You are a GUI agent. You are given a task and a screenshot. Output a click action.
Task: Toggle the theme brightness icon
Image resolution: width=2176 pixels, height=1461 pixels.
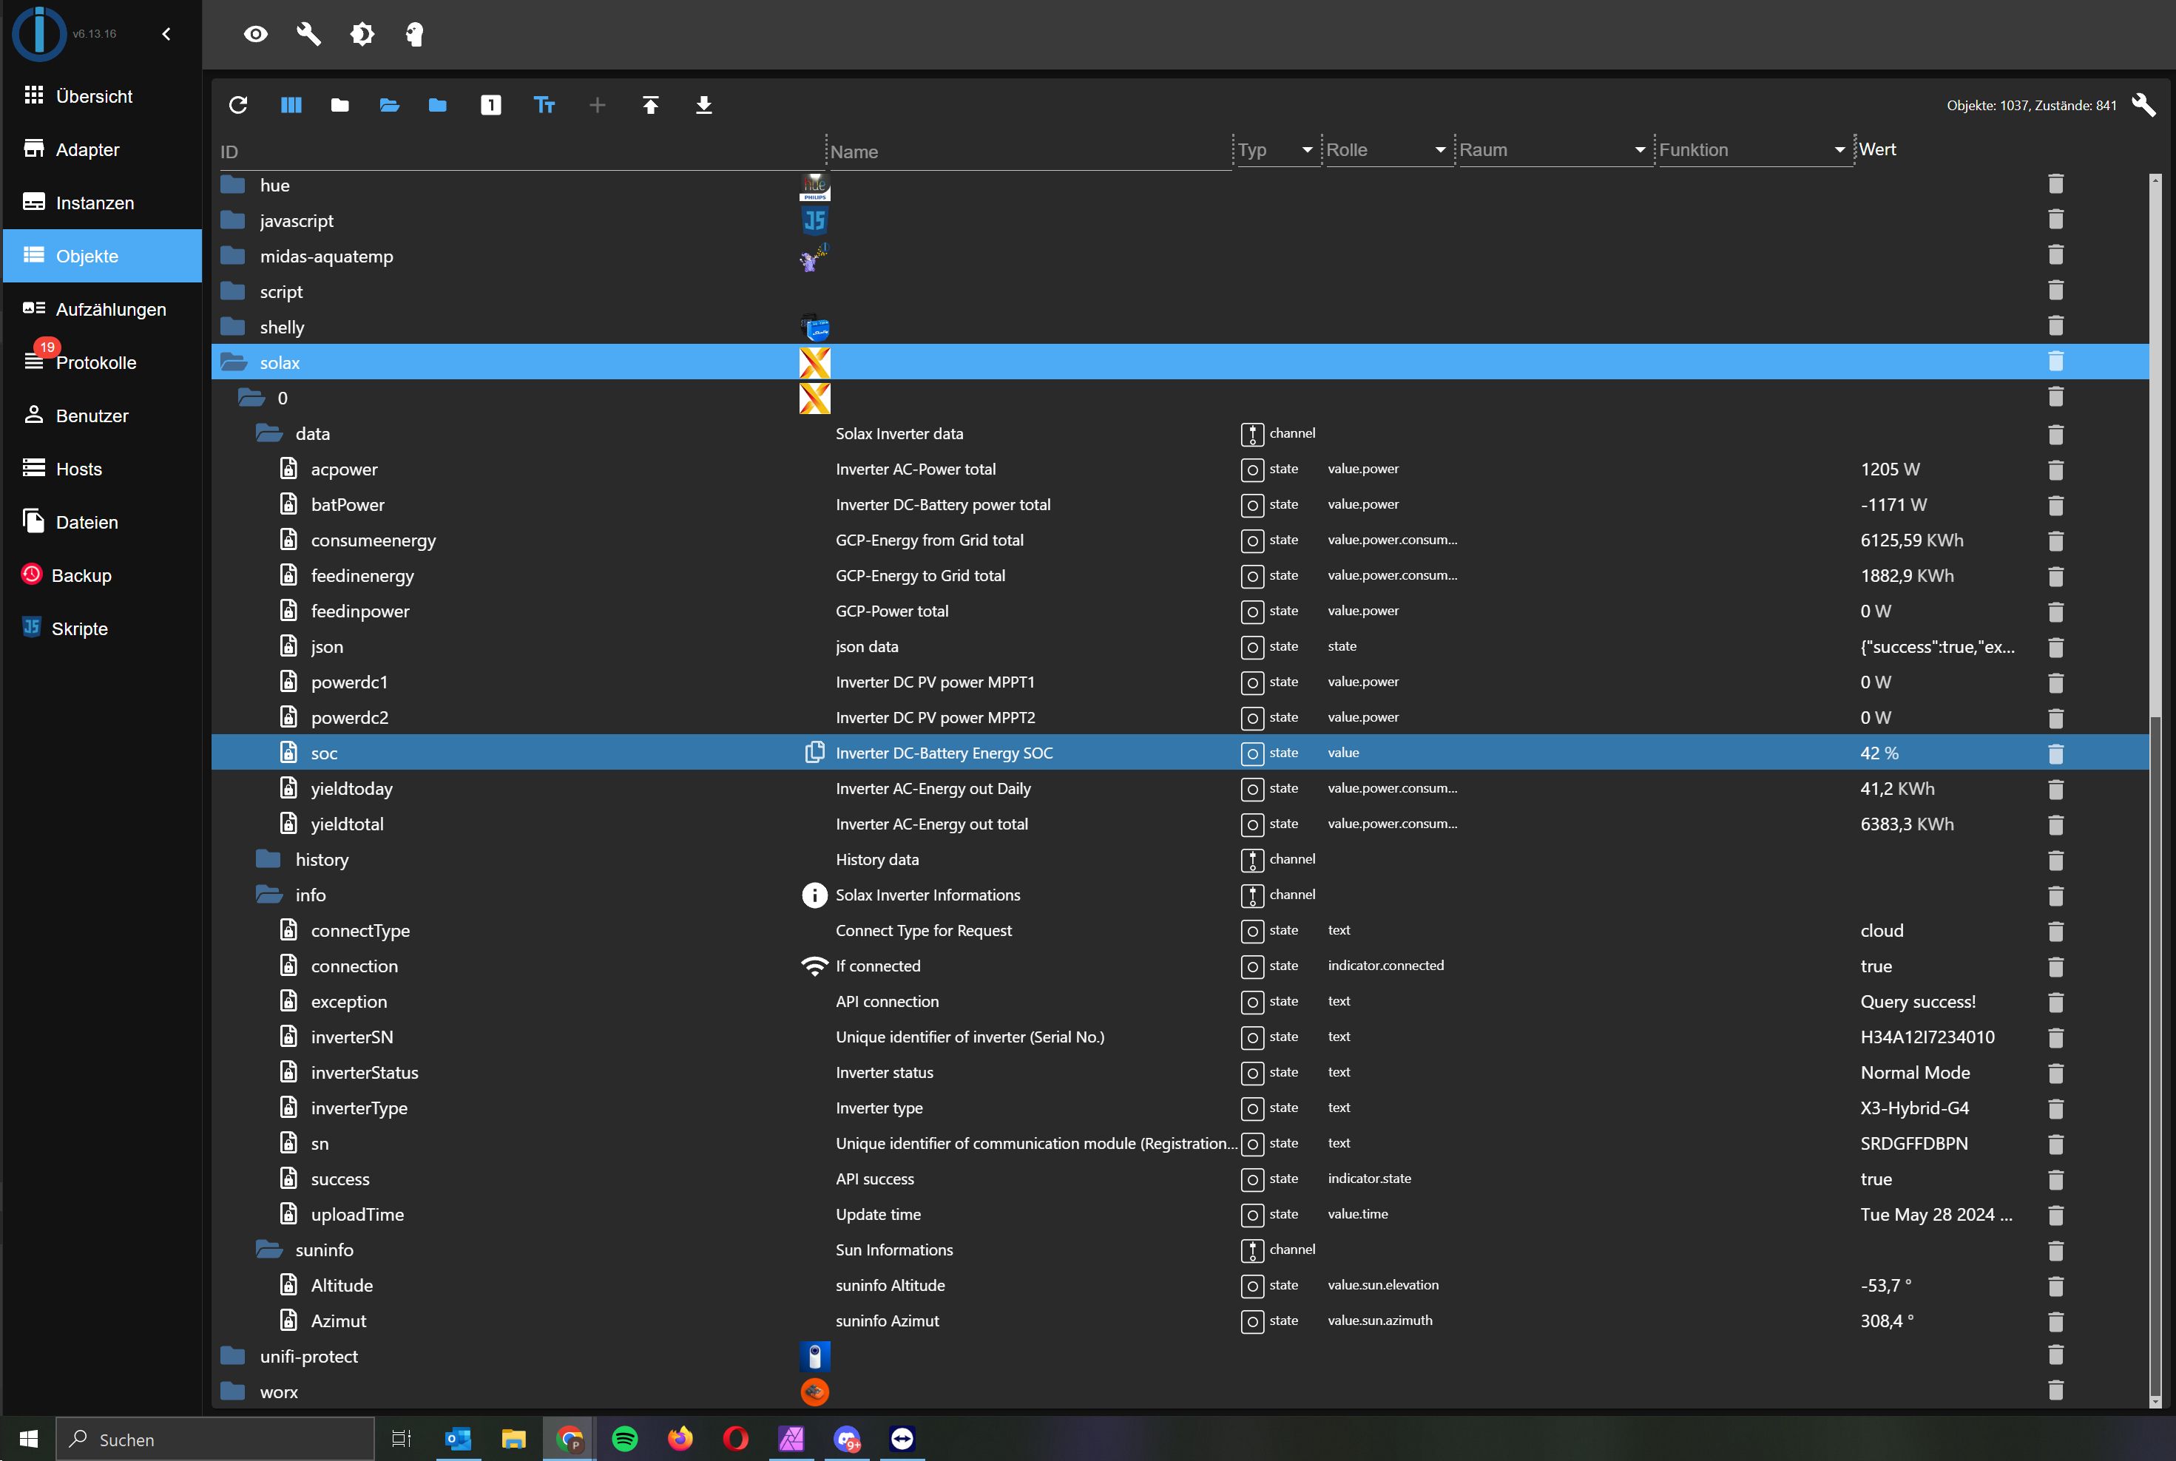pos(362,35)
